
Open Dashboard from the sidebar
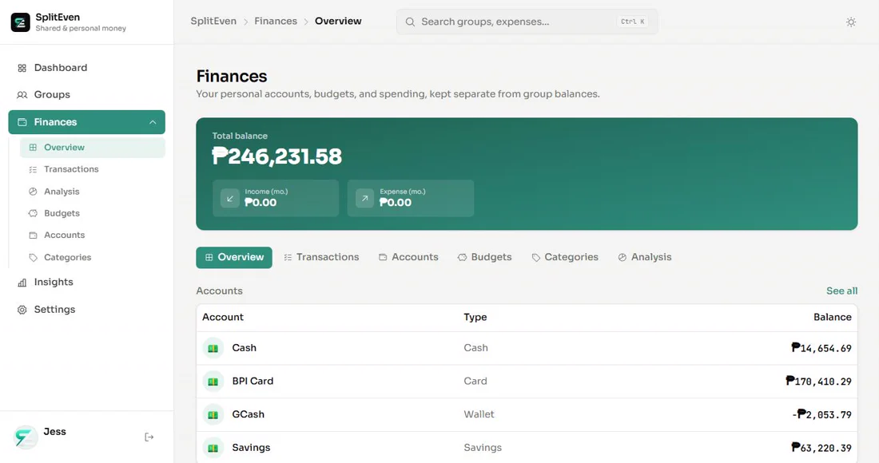[87, 68]
